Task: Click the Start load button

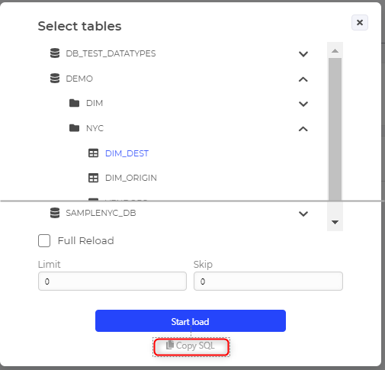Action: 191,320
